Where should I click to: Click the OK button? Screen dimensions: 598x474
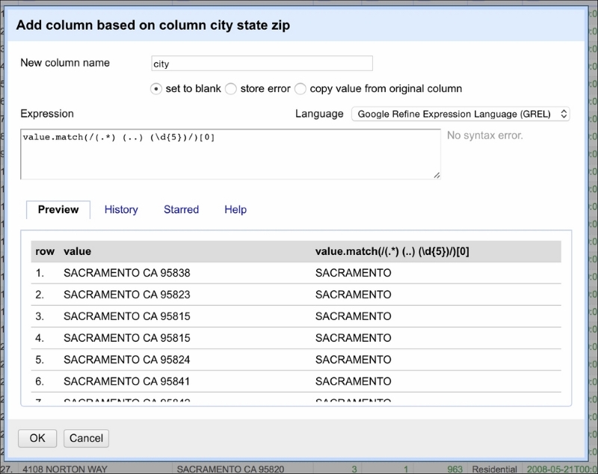tap(37, 438)
